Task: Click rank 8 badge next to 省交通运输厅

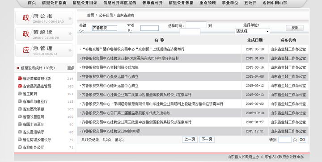Action: click(x=20, y=132)
